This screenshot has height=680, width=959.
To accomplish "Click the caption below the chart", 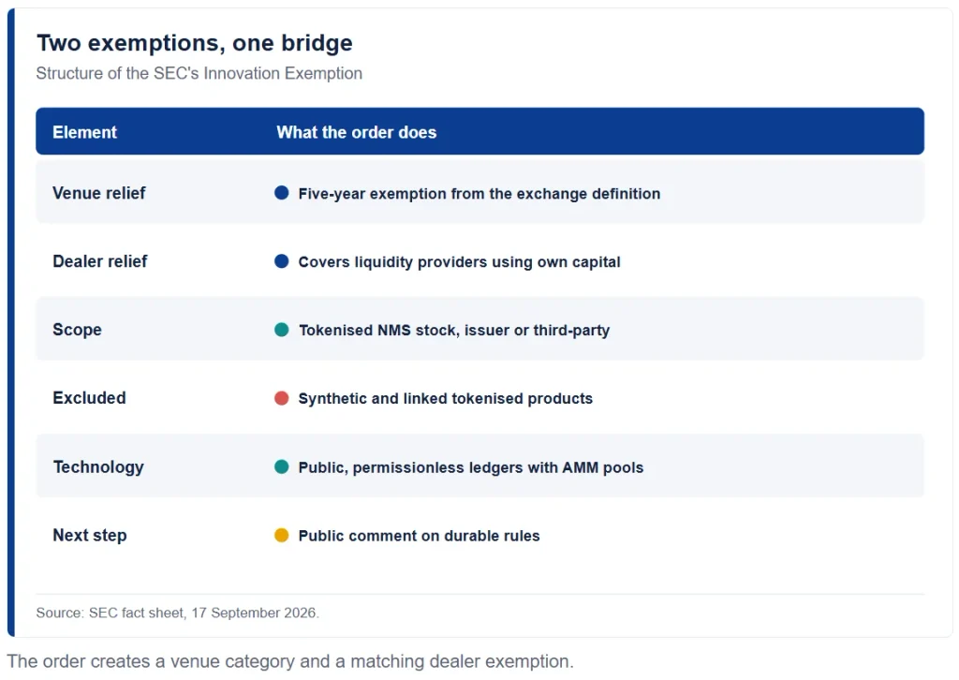I will (x=290, y=661).
